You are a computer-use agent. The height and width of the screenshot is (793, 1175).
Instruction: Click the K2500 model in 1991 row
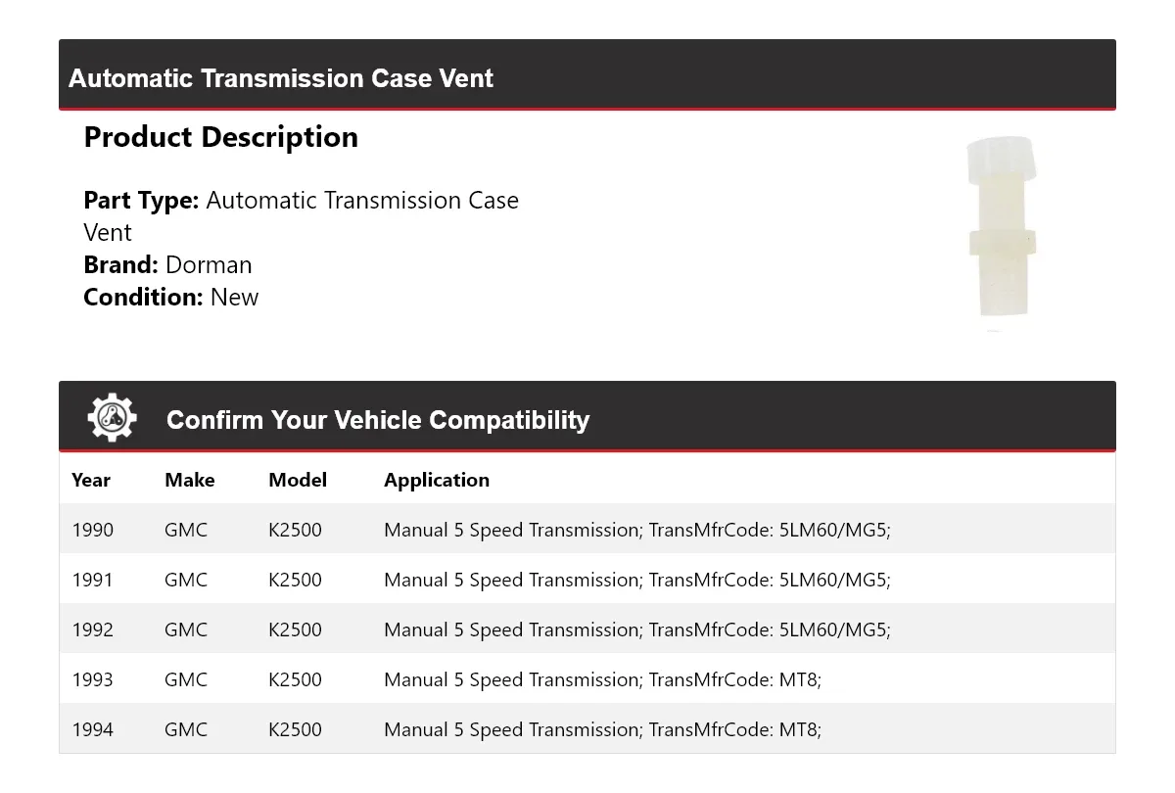coord(295,580)
